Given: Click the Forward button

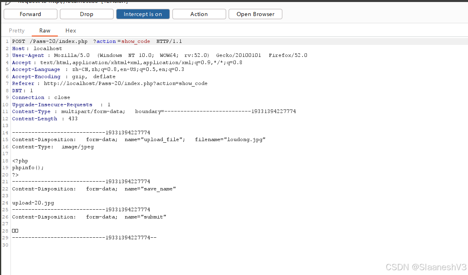Looking at the screenshot, I should (31, 14).
